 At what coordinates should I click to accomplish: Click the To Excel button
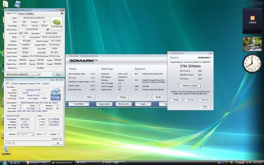[x=190, y=100]
